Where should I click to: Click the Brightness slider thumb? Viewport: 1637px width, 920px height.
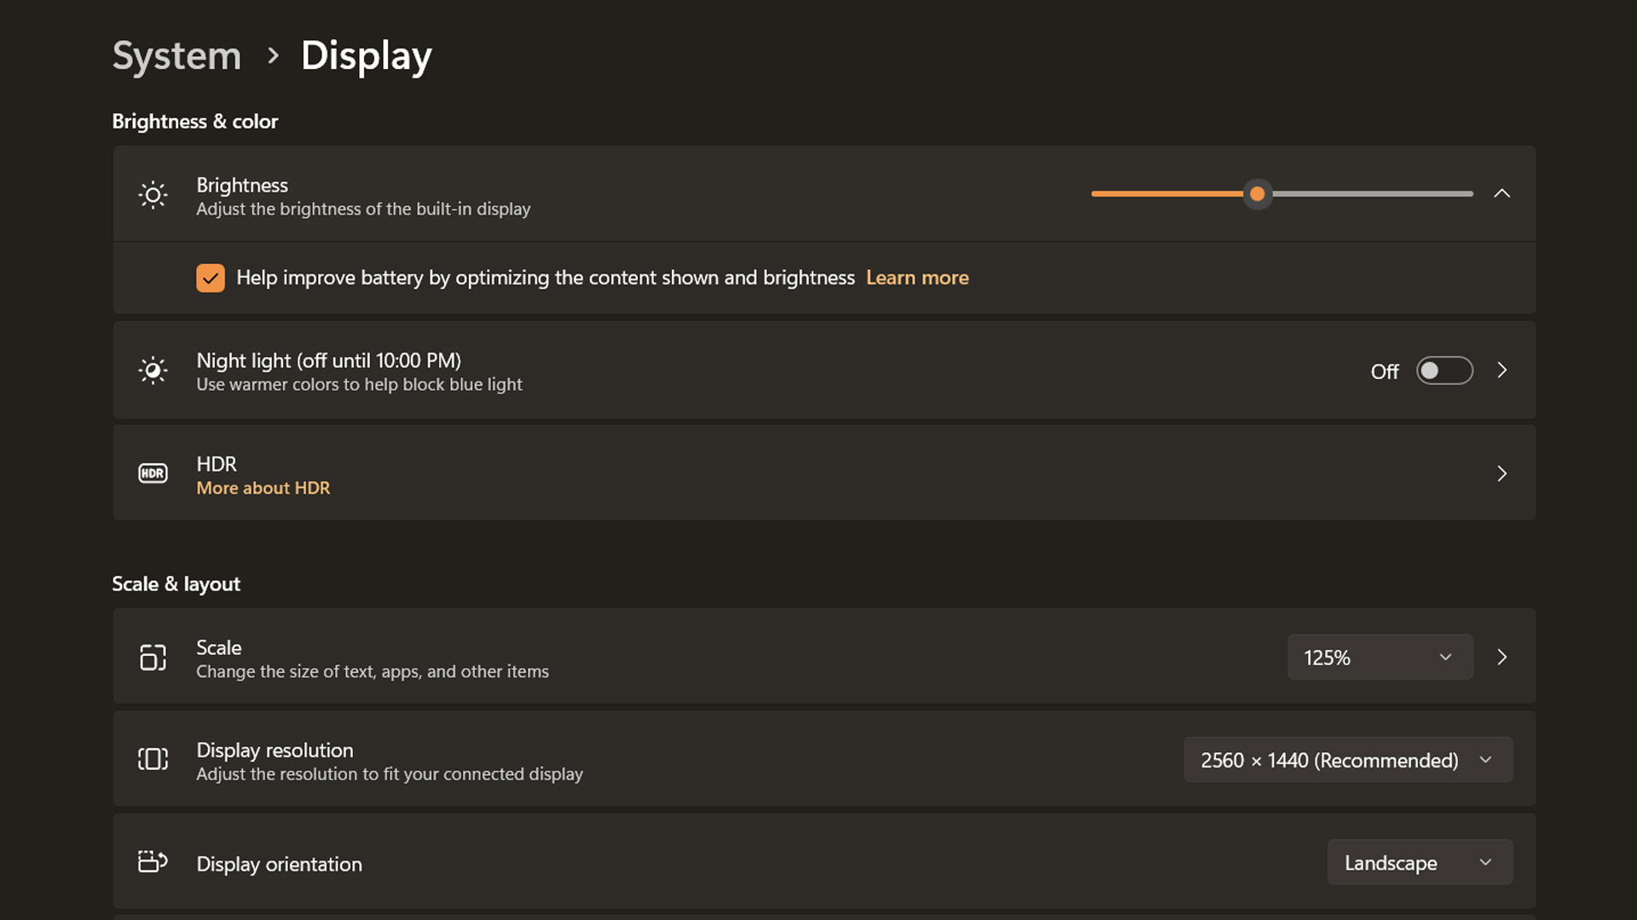[1257, 194]
